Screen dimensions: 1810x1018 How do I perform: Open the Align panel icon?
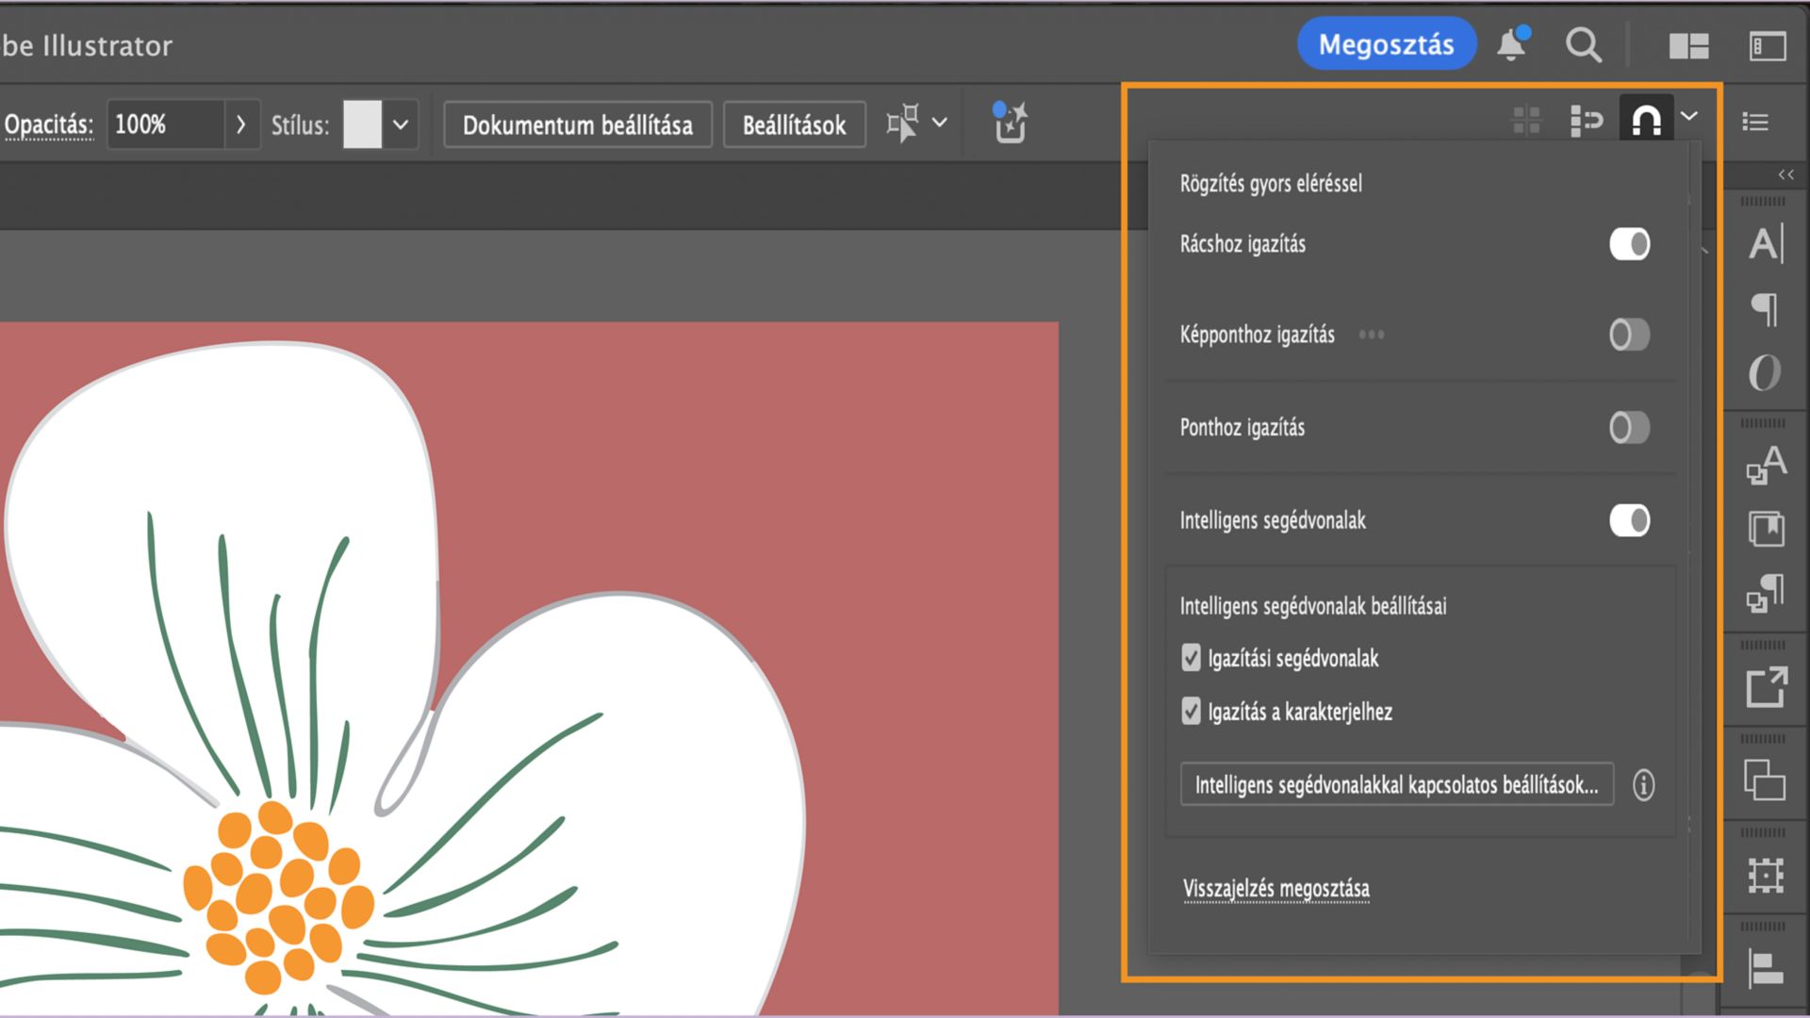tap(1766, 968)
